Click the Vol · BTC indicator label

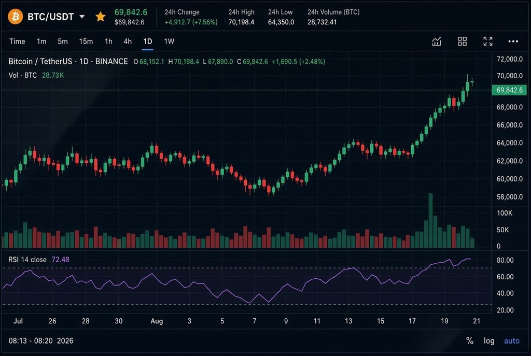pyautogui.click(x=22, y=75)
